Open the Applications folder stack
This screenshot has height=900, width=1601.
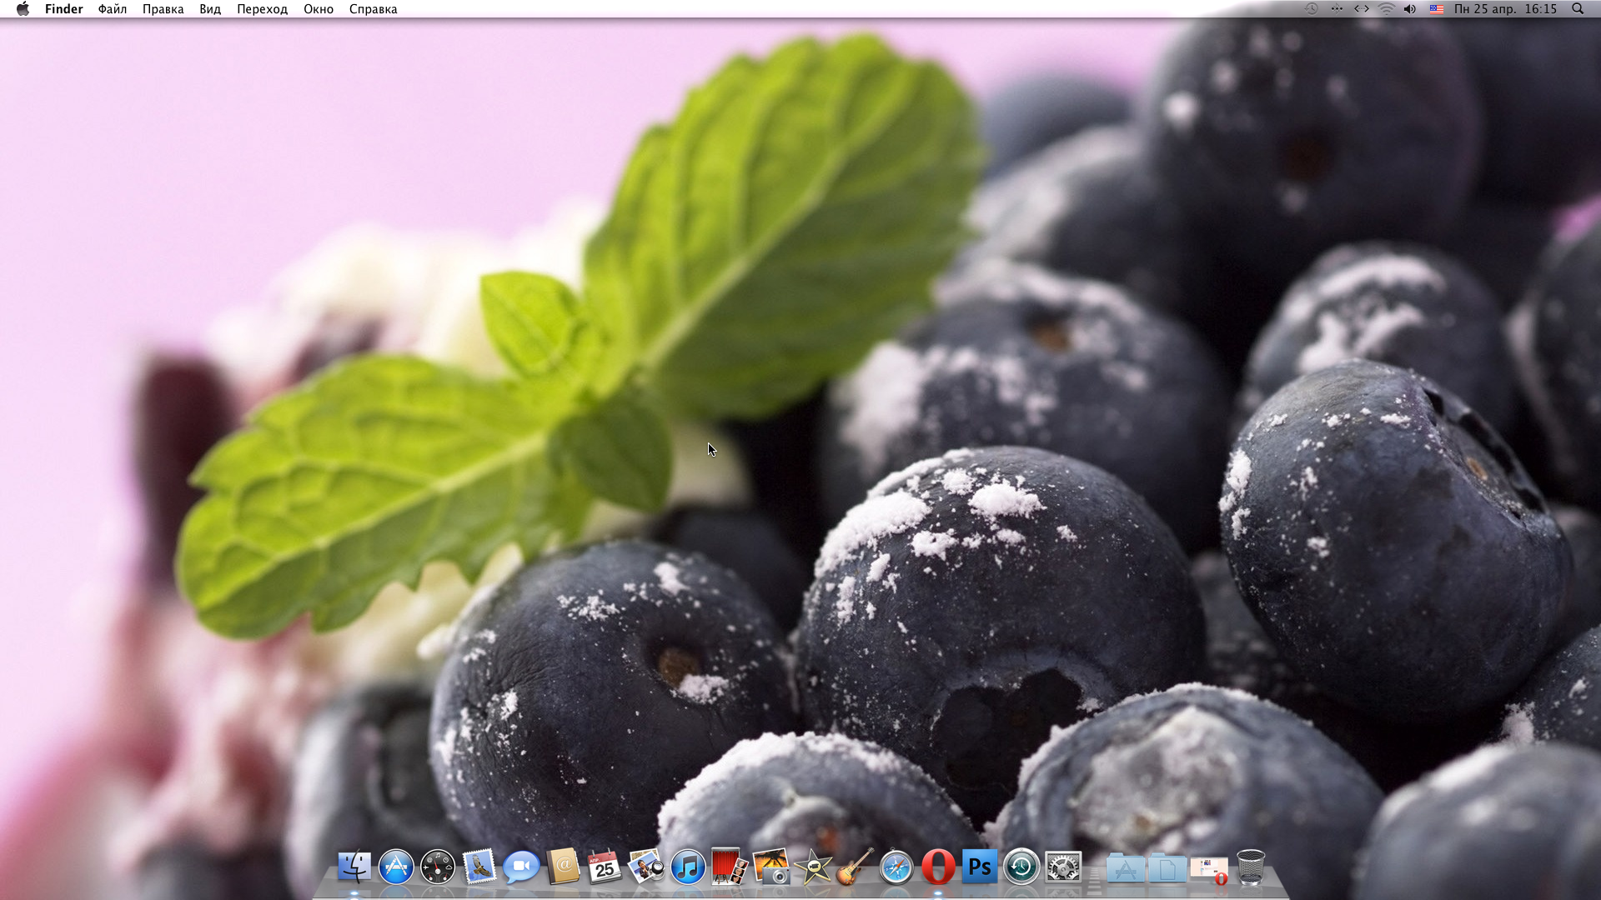coord(1126,867)
